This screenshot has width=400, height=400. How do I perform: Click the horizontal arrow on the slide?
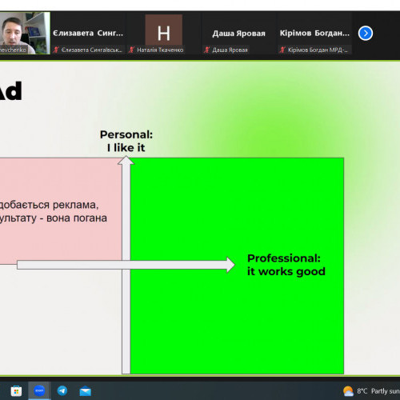126,265
